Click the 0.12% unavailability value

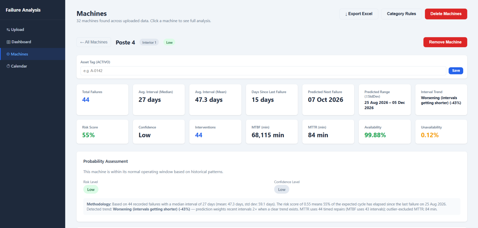[x=430, y=135]
